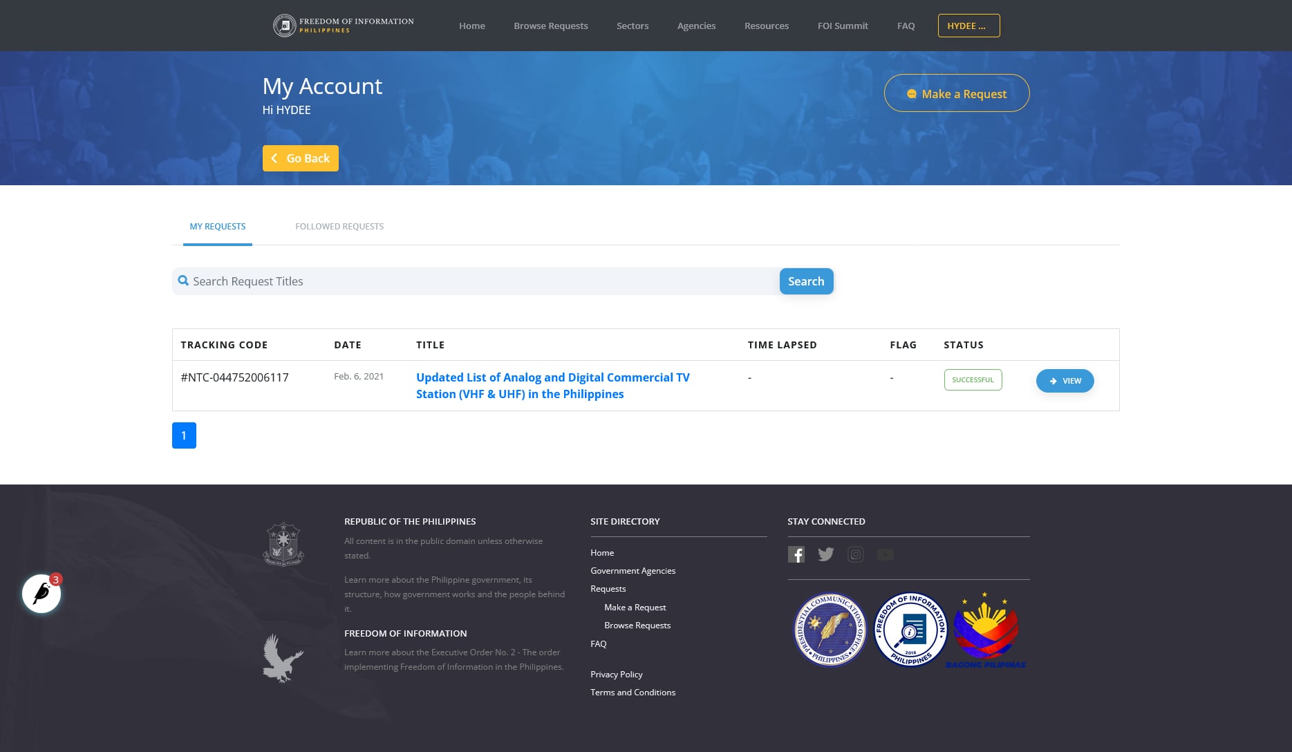Click the Philippine coat of arms emblem
The height and width of the screenshot is (752, 1292).
[283, 545]
